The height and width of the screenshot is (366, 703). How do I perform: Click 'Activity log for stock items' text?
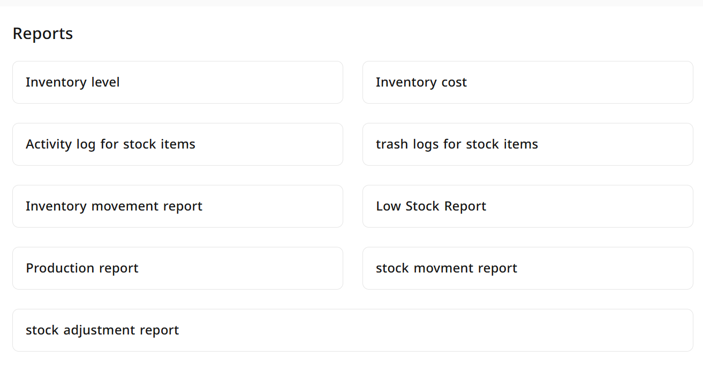pyautogui.click(x=110, y=144)
